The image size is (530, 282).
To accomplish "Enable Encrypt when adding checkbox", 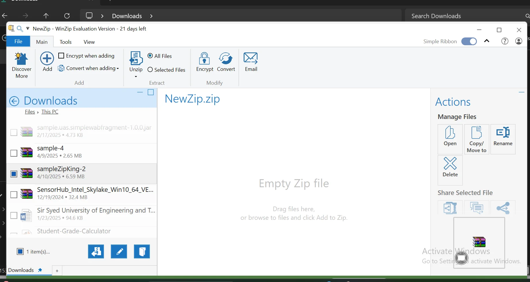I will tap(61, 56).
